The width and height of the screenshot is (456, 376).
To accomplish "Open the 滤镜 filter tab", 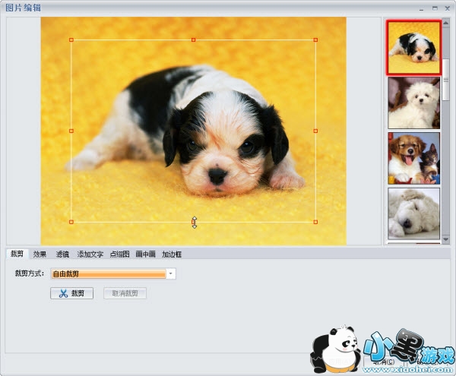I will (62, 254).
